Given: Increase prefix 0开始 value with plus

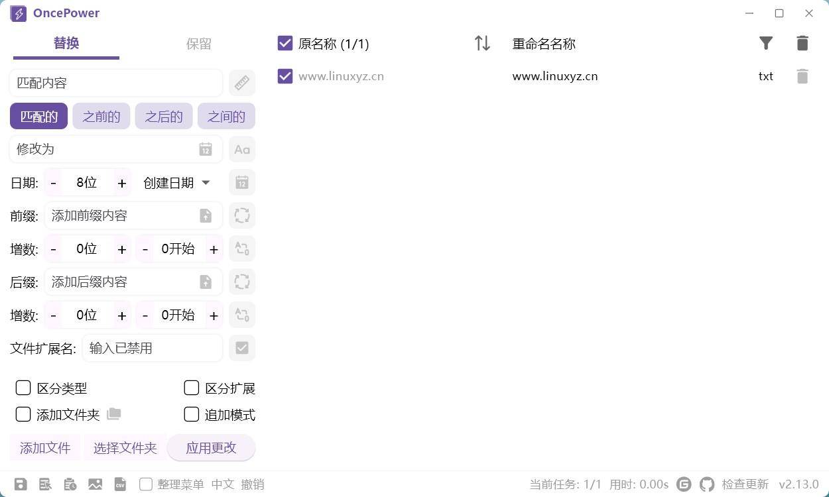Looking at the screenshot, I should click(214, 249).
